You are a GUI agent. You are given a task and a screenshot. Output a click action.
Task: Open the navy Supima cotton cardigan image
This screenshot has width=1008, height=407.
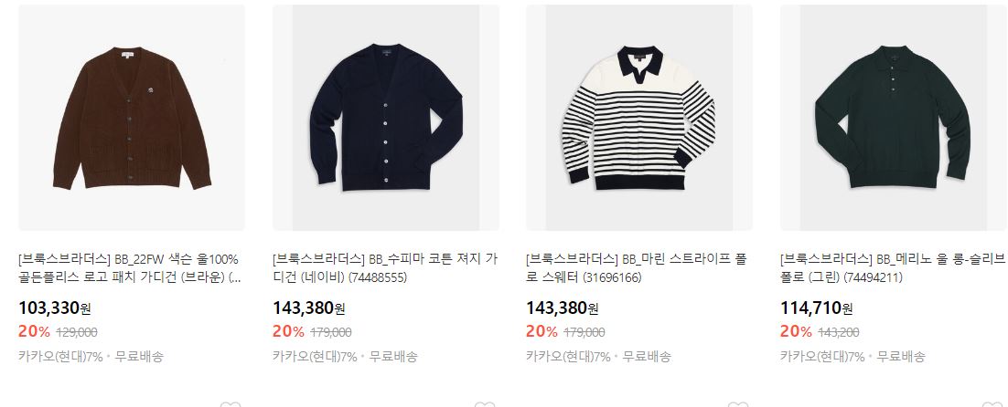click(x=386, y=118)
